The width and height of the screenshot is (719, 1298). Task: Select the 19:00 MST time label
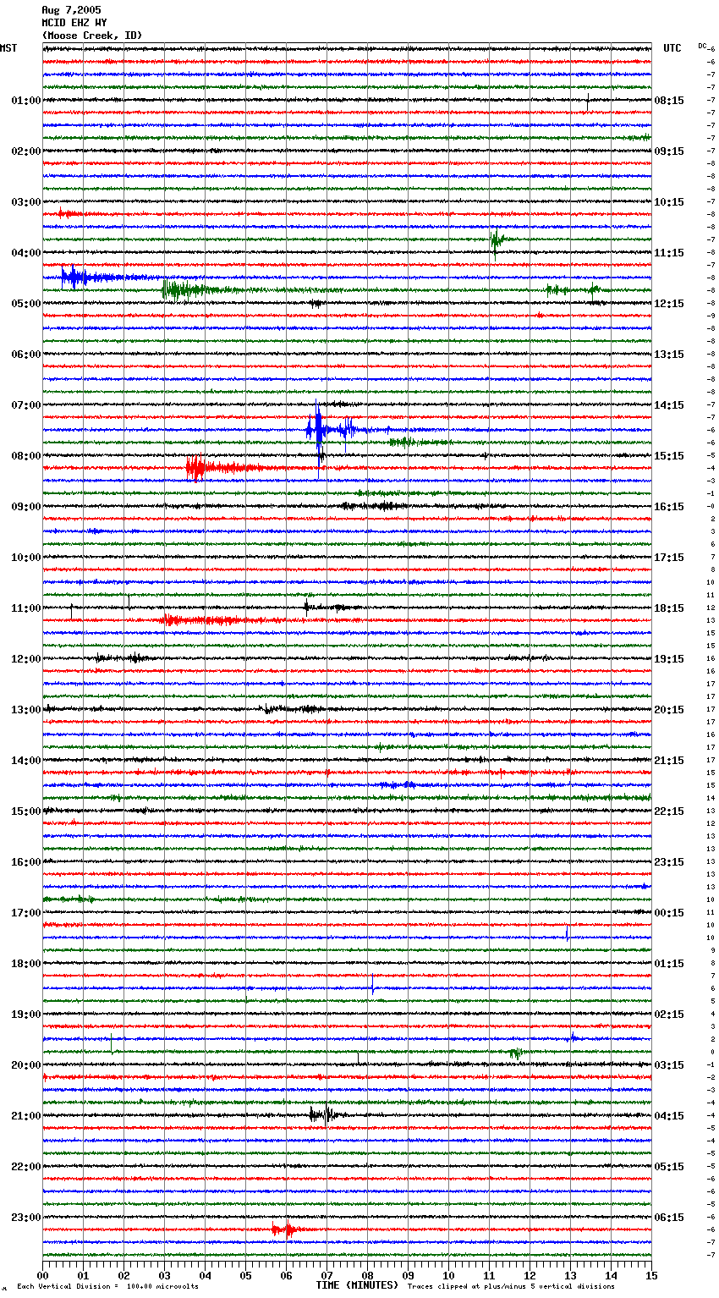pyautogui.click(x=26, y=1015)
